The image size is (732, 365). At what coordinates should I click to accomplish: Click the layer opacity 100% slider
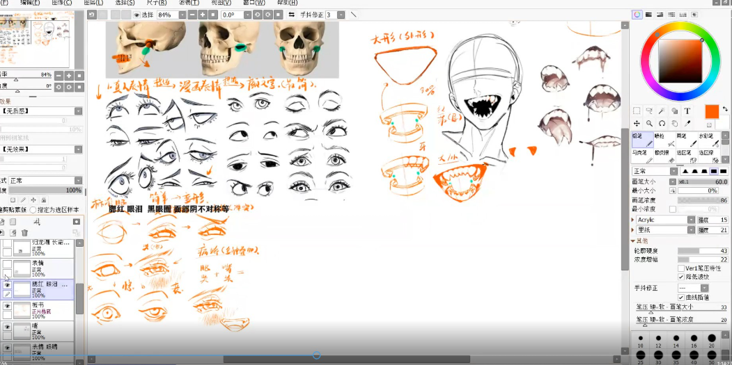46,190
